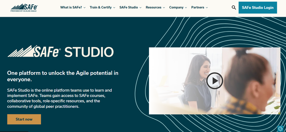Expand the Partners chevron
Screen dimensions: 286x132
coord(207,8)
